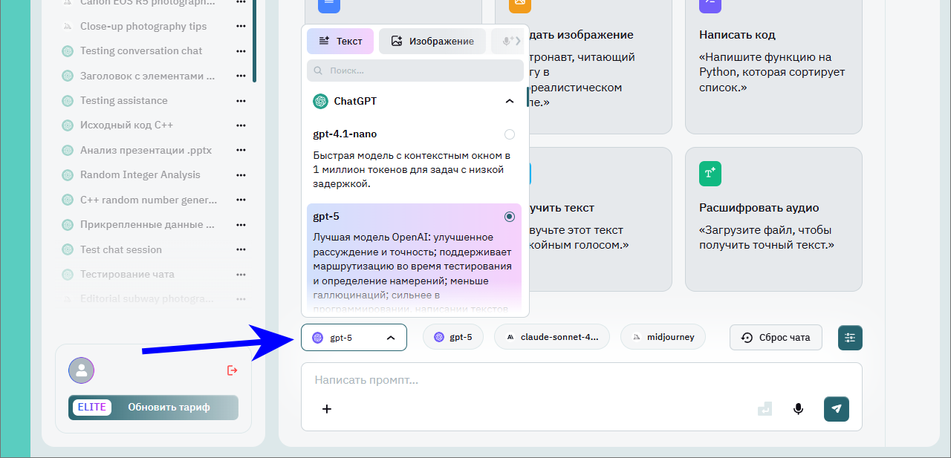Open three-dot menu for Анализ презентации .pptx
The height and width of the screenshot is (458, 951).
click(x=241, y=151)
